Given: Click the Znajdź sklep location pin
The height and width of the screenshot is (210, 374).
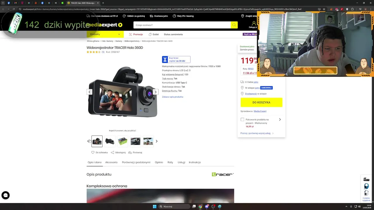Looking at the screenshot, I should [243, 16].
